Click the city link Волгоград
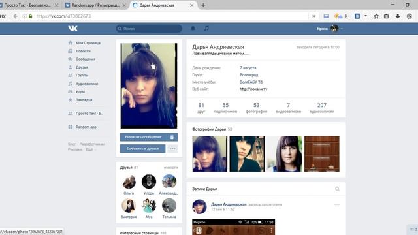This screenshot has width=418, height=235. pos(249,75)
